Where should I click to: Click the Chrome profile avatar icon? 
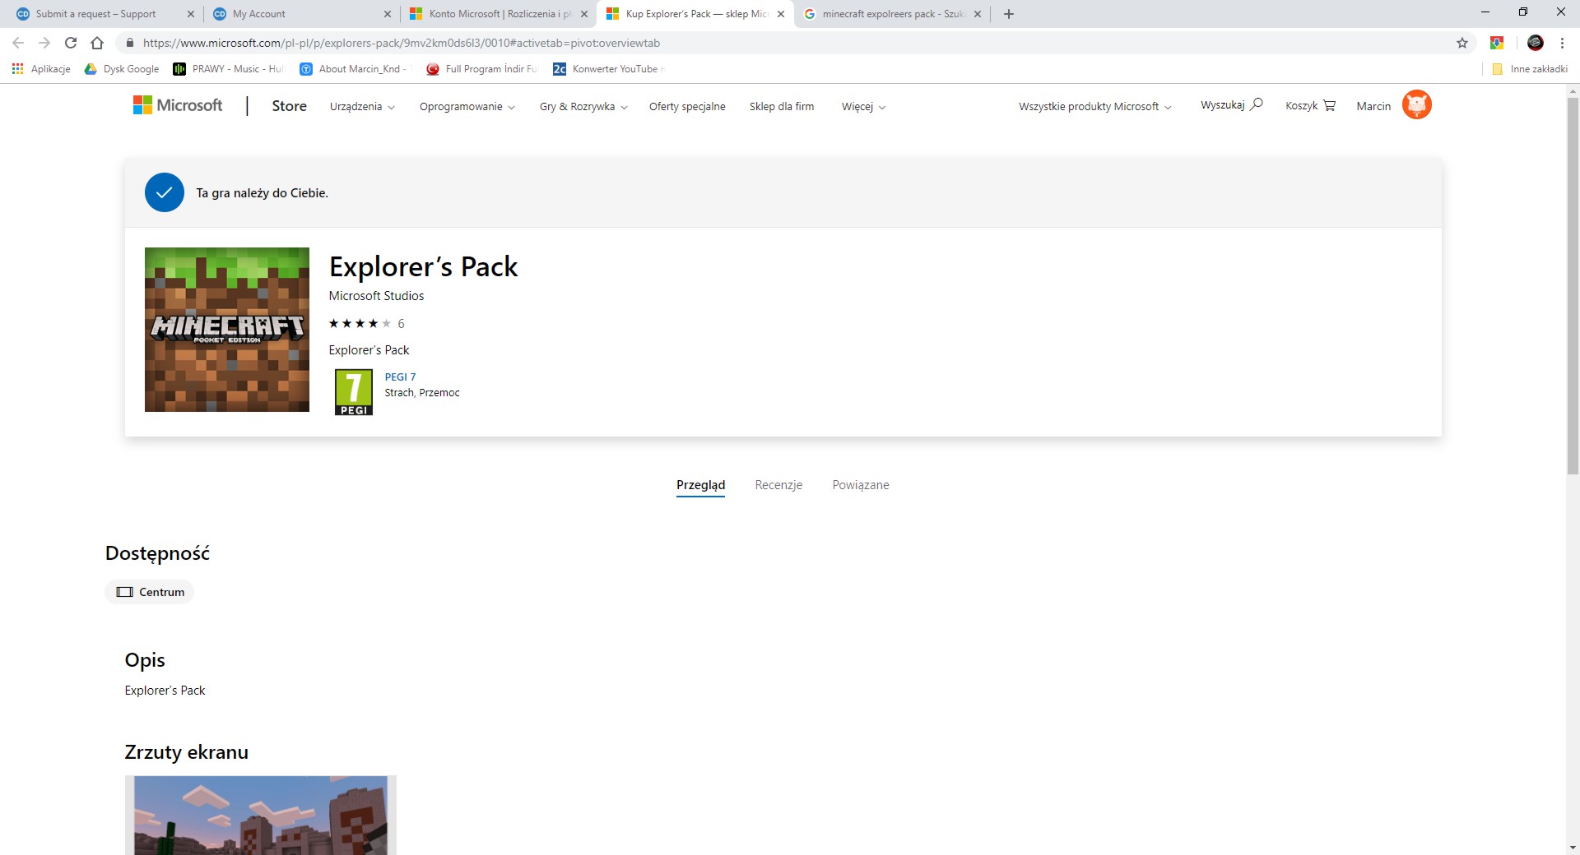click(1535, 43)
